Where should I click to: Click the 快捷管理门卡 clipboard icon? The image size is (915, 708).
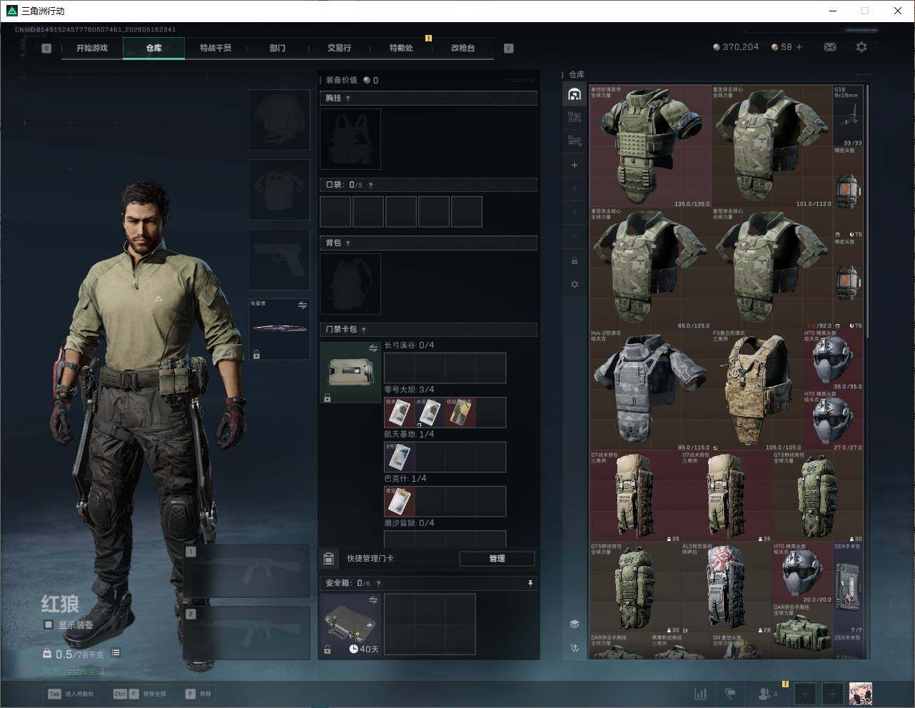tap(329, 558)
